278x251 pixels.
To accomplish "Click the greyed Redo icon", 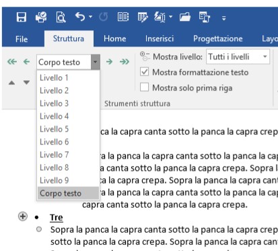I will point(104,17).
